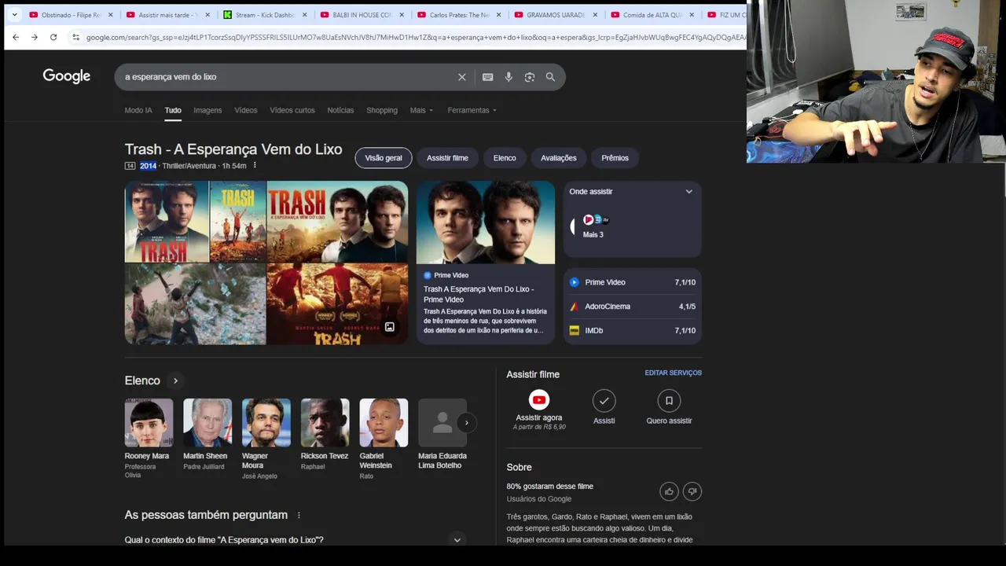This screenshot has width=1006, height=566.
Task: Click the Elenco chip button
Action: [505, 158]
